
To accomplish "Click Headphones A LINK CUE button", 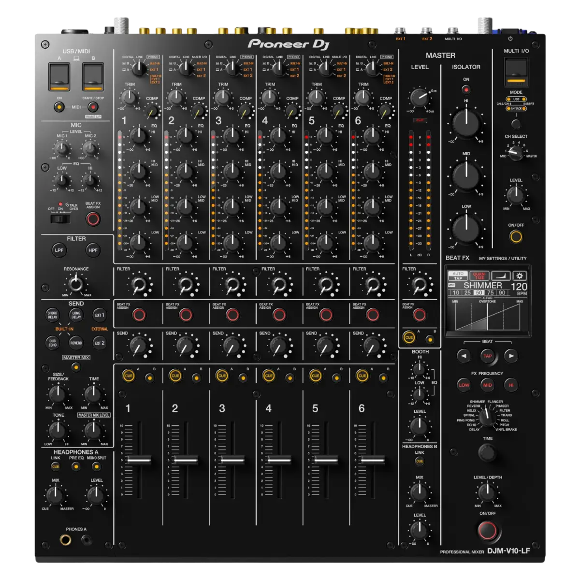I will [x=56, y=466].
